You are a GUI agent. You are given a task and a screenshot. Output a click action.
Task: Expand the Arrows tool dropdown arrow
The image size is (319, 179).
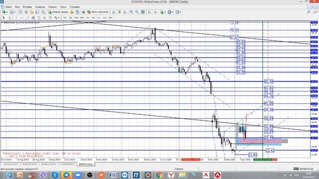(x=59, y=18)
